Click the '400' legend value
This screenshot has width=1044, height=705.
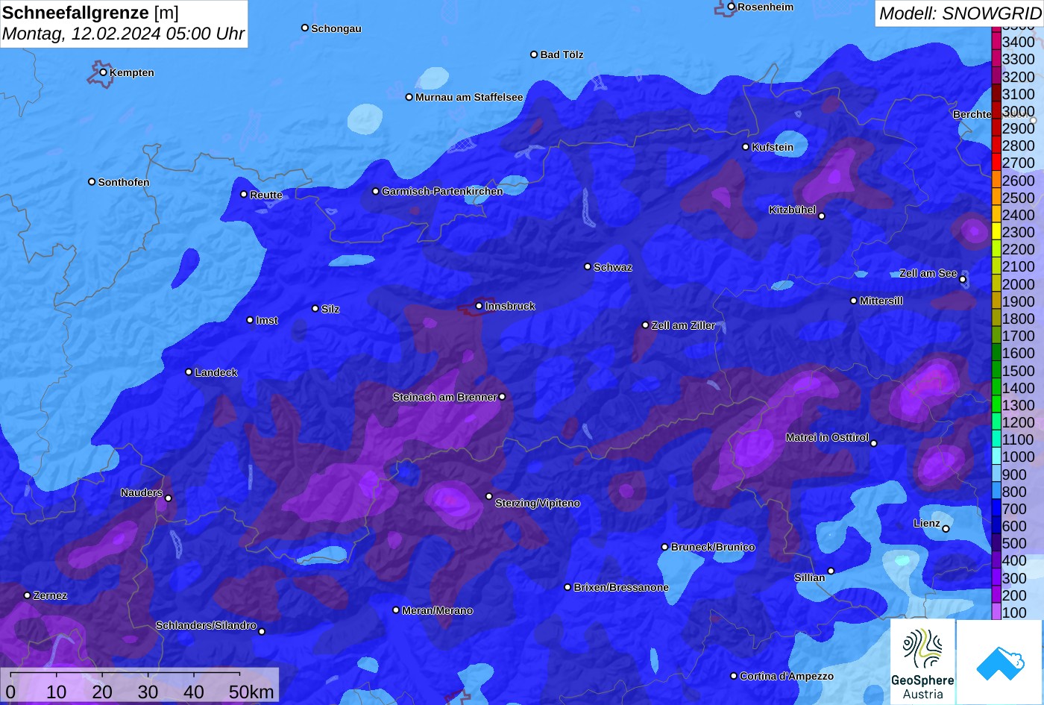[x=1014, y=560]
